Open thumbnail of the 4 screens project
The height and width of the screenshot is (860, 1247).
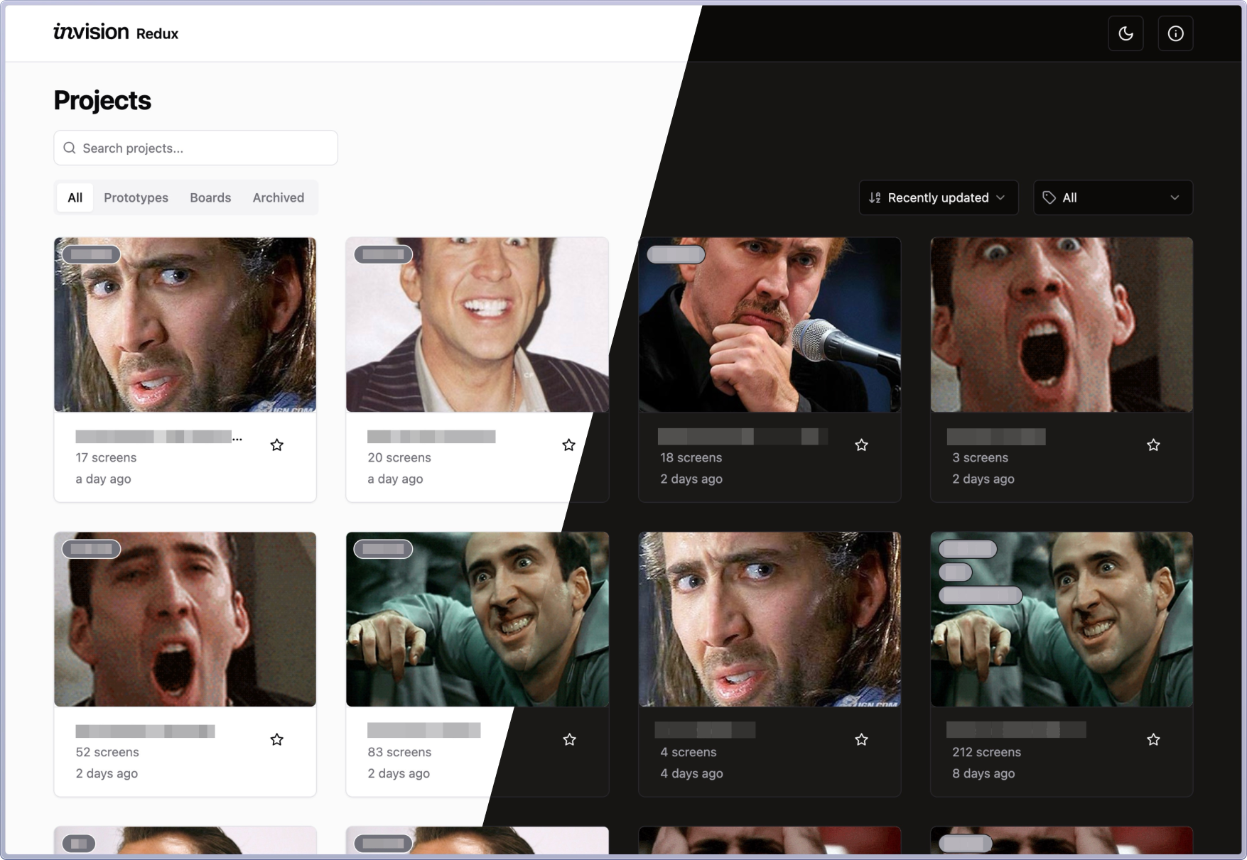(770, 619)
